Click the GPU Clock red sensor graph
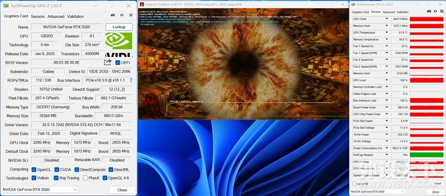Viewport: 446px width, 196px height. (x=426, y=19)
